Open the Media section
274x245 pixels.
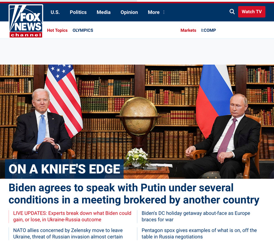coord(103,12)
